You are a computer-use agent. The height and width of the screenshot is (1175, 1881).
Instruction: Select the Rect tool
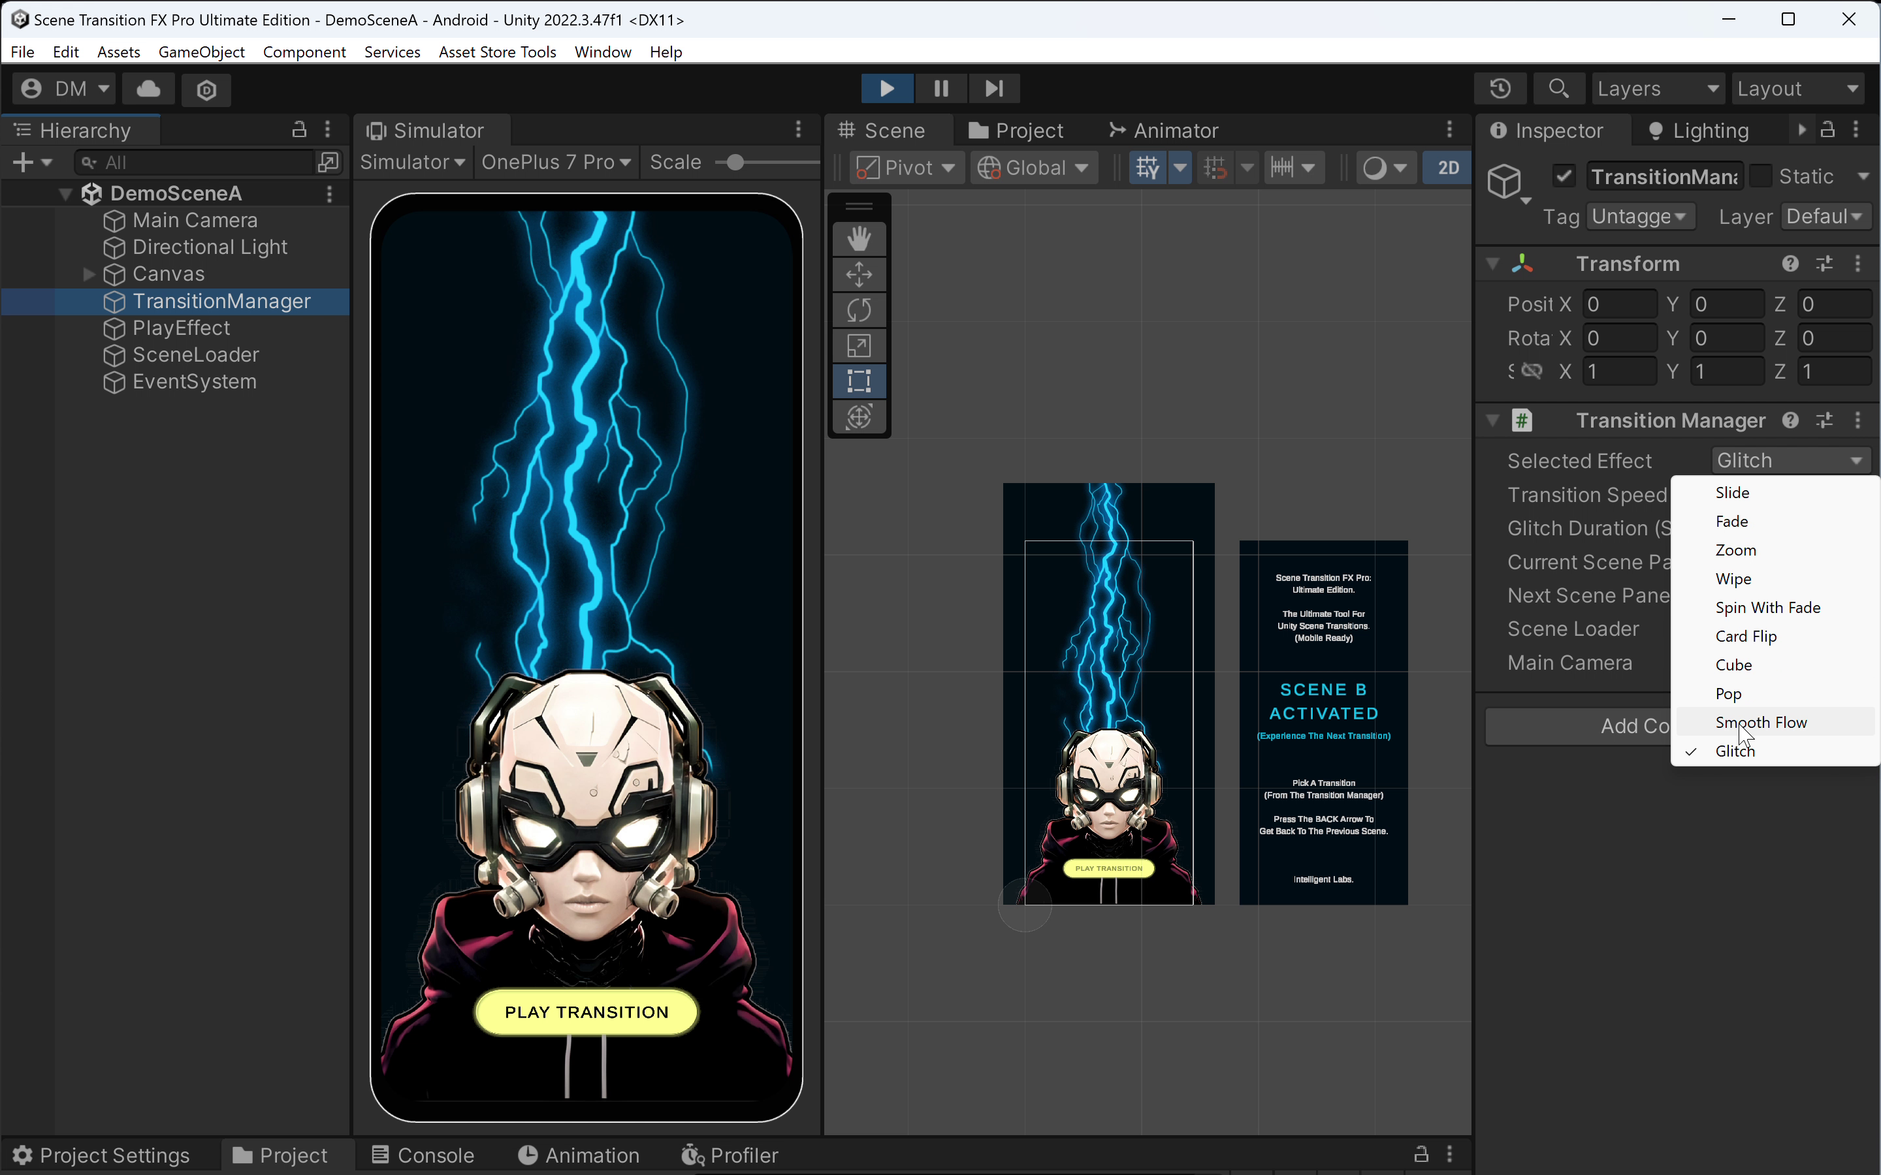859,381
